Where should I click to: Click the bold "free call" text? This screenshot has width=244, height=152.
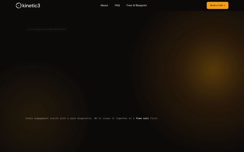(142, 118)
